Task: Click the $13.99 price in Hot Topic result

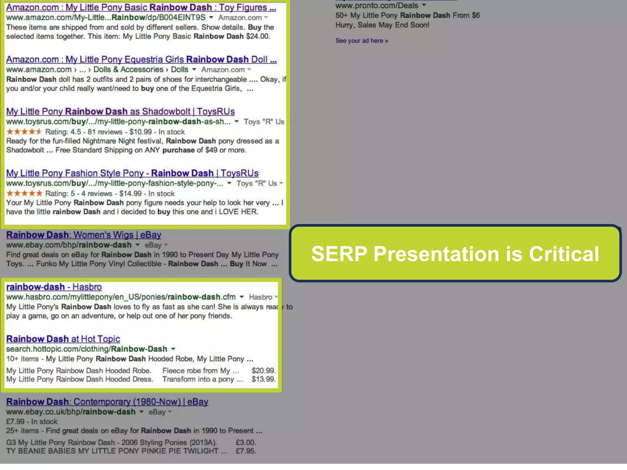Action: pyautogui.click(x=264, y=379)
